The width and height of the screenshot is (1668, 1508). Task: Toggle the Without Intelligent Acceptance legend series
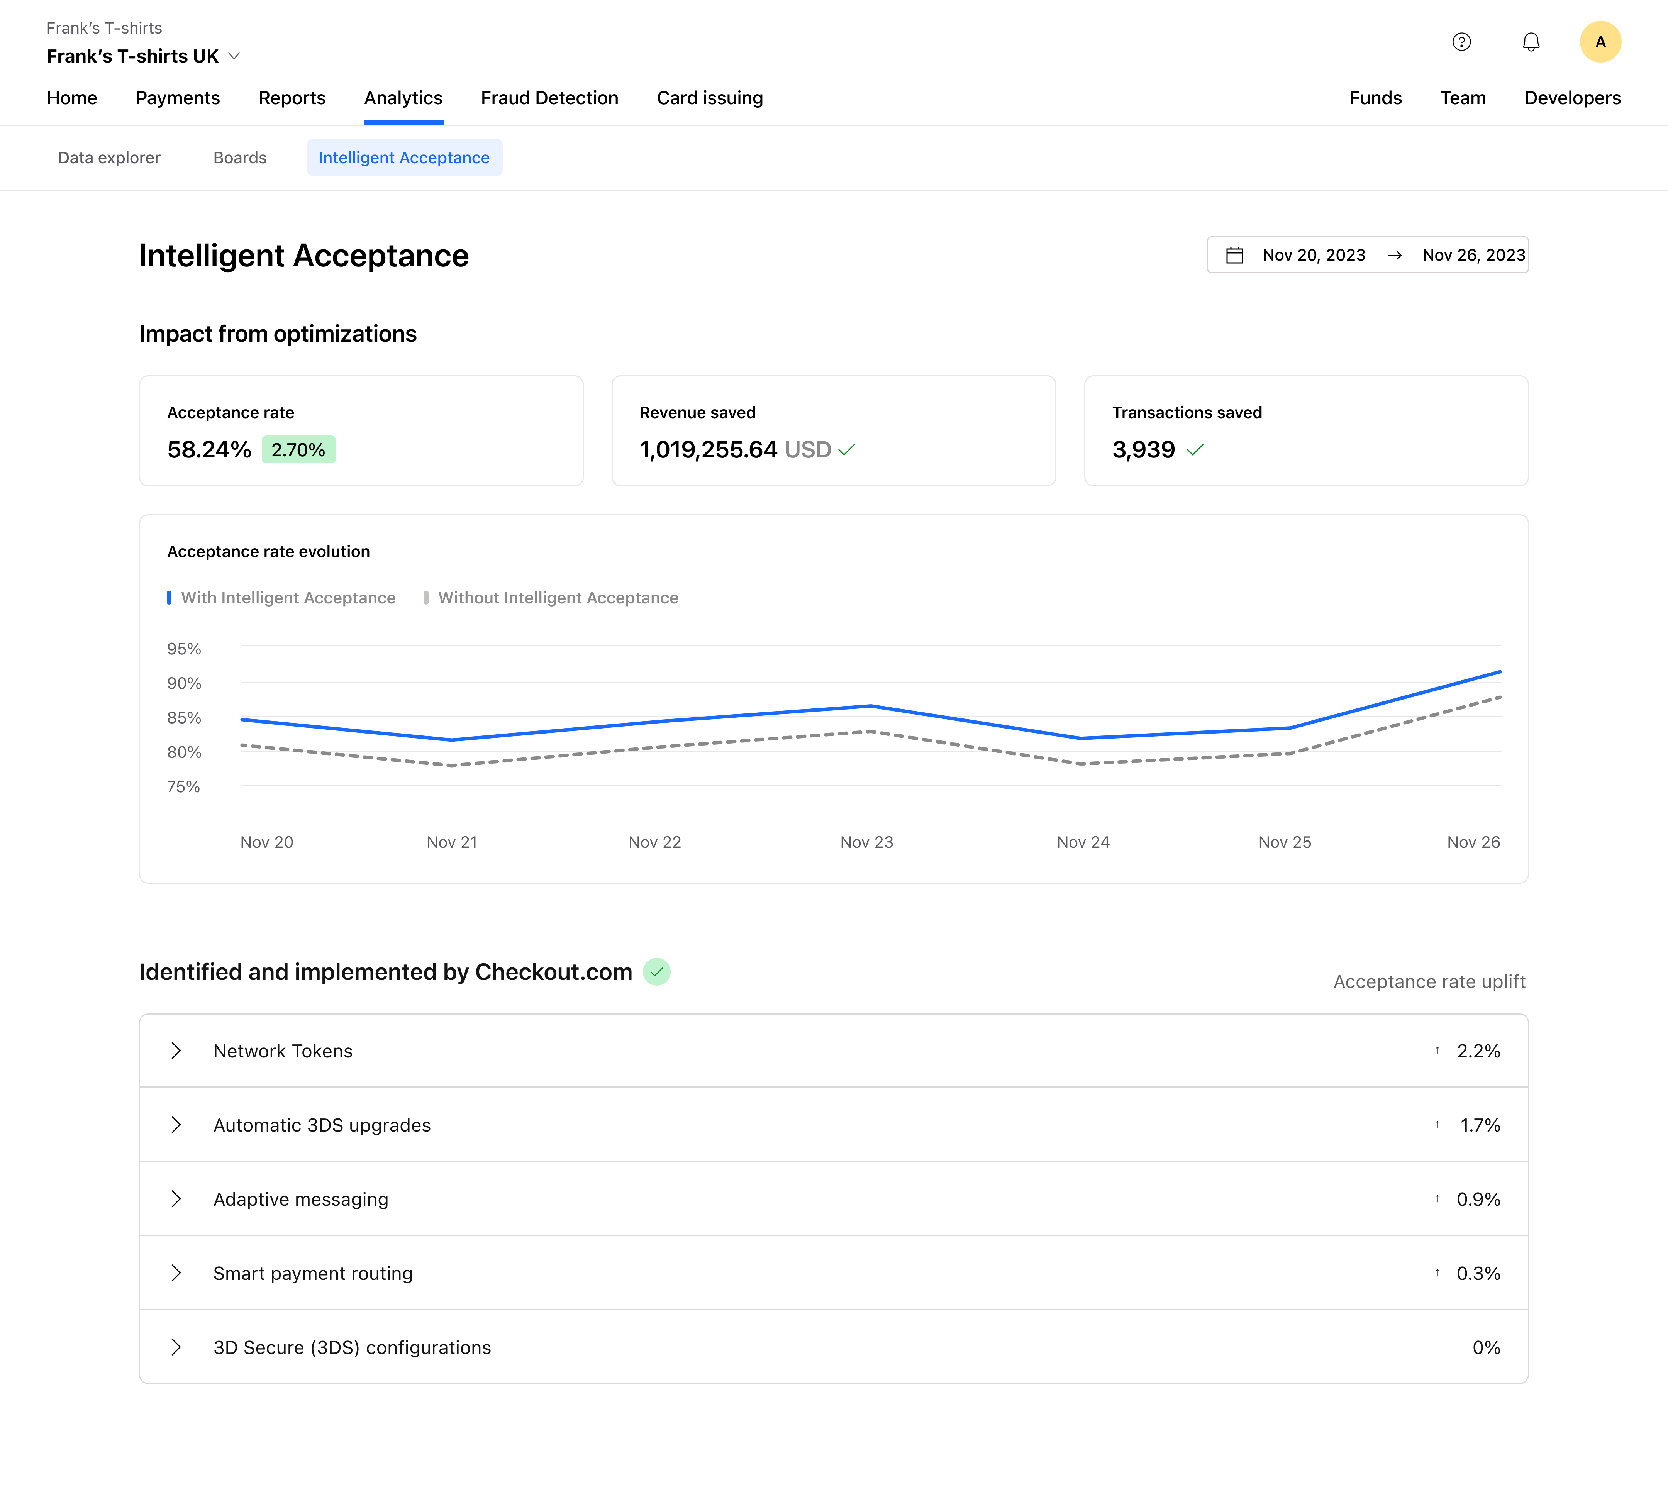click(551, 597)
